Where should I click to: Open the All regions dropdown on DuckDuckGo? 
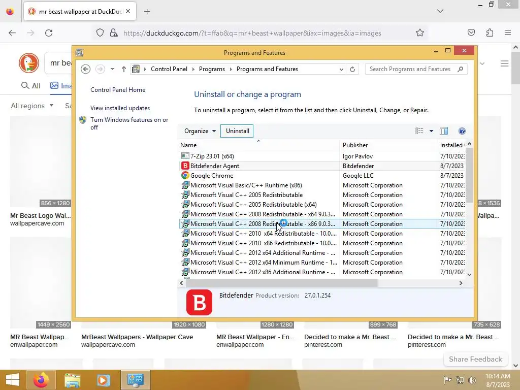[x=32, y=106]
